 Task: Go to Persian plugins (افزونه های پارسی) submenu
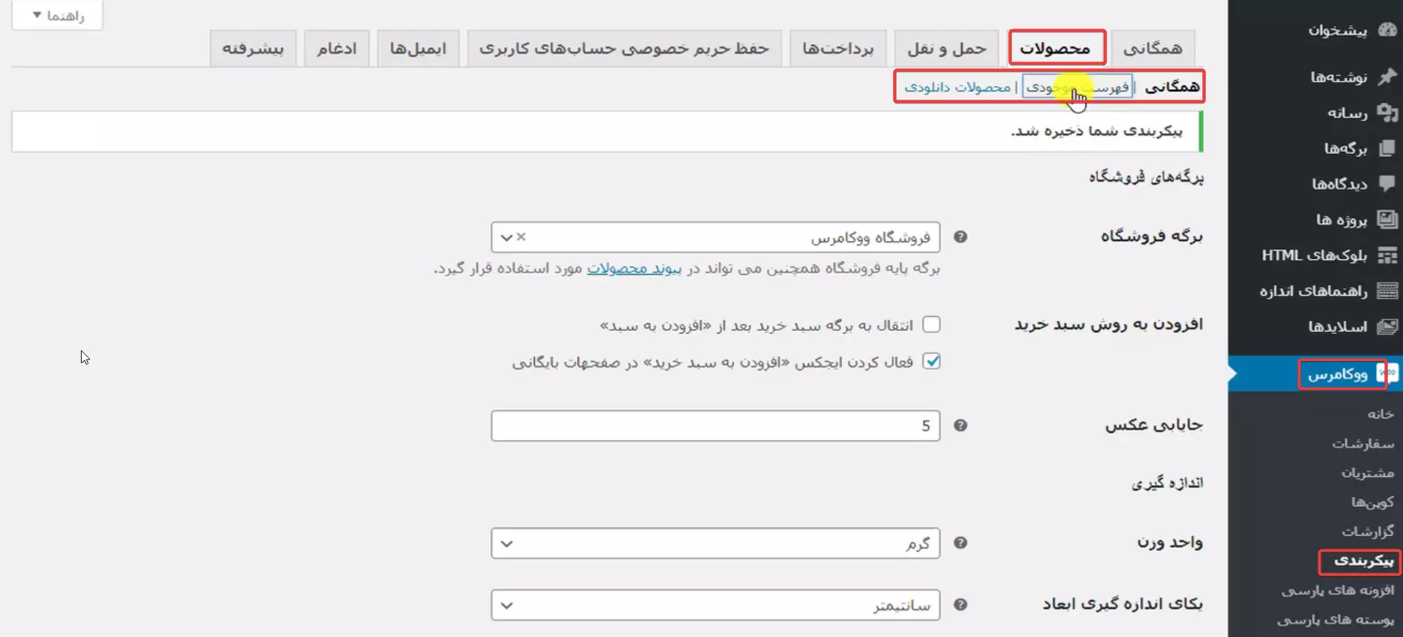[1338, 590]
